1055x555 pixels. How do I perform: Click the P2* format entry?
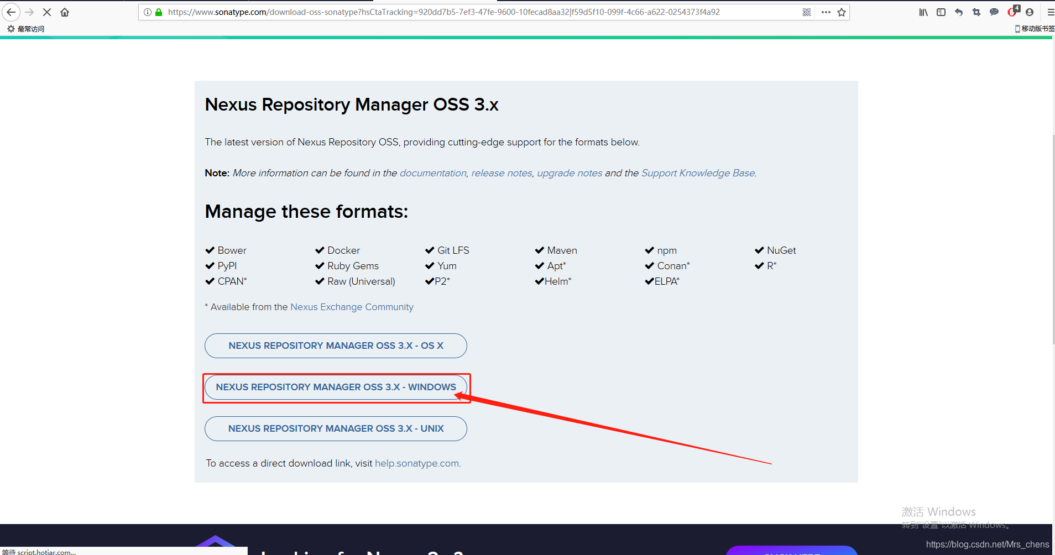[437, 281]
